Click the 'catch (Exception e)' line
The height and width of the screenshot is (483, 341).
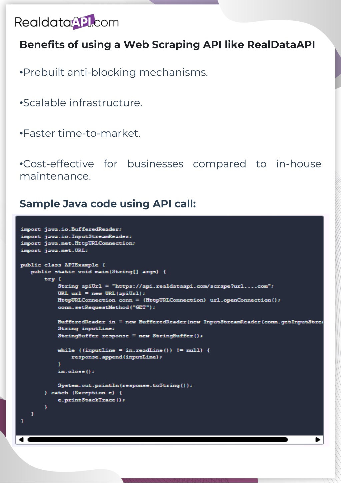(x=83, y=393)
